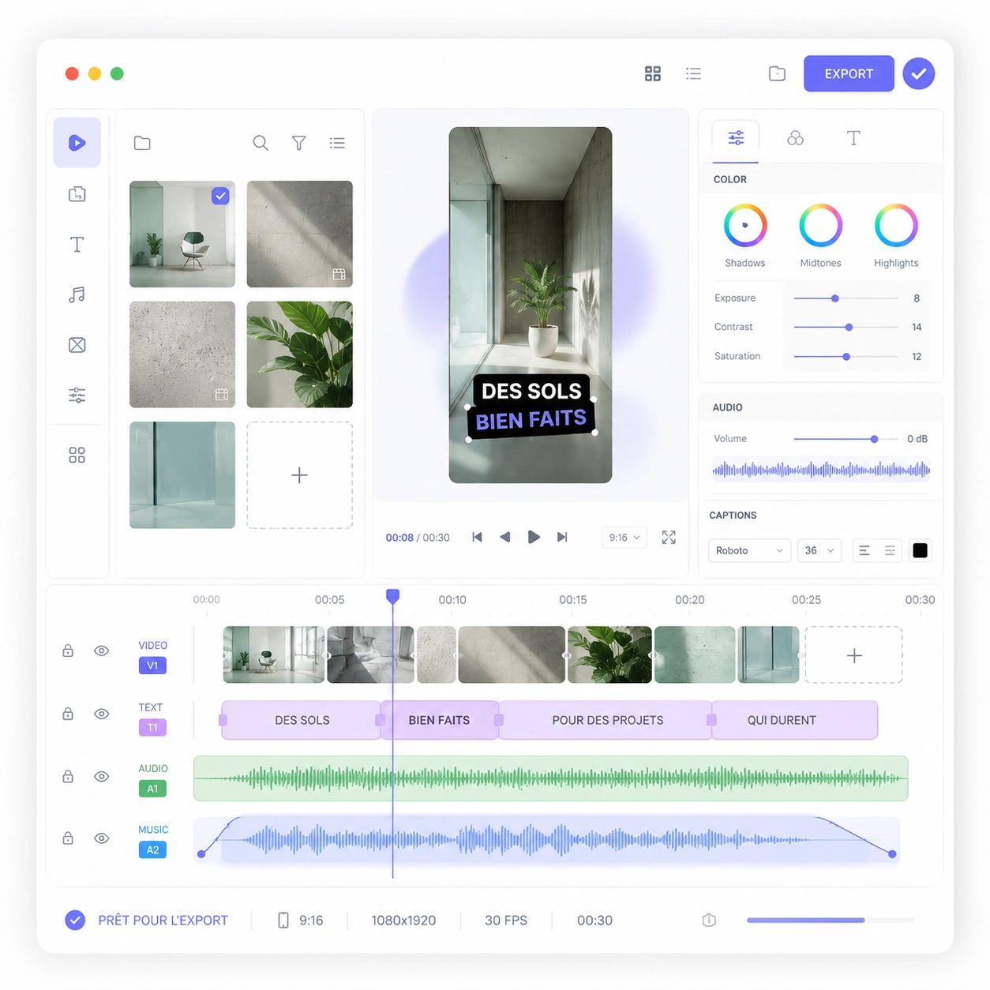Open the transitions section in the sidebar

pos(77,345)
